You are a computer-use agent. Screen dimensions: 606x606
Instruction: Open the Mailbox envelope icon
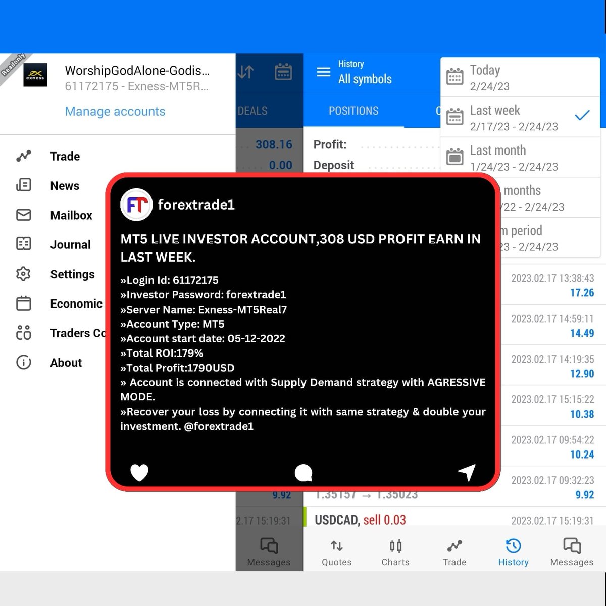click(x=23, y=215)
